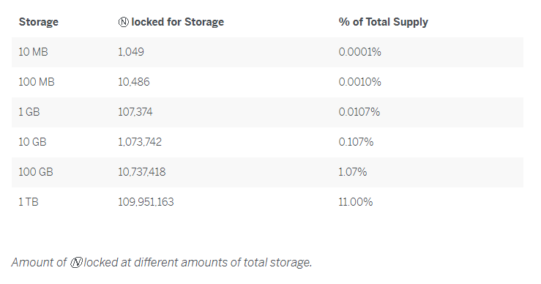
Task: Click the '% of Total Supply' header
Action: tap(383, 22)
